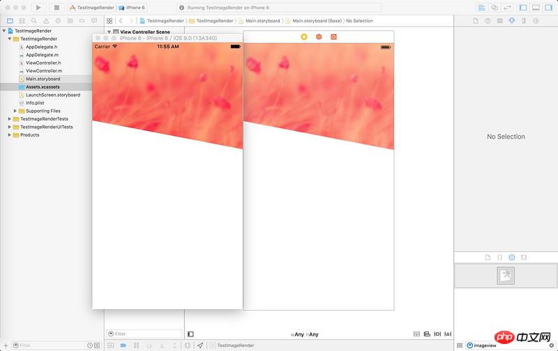
Task: Go back in editor history
Action: coord(121,21)
